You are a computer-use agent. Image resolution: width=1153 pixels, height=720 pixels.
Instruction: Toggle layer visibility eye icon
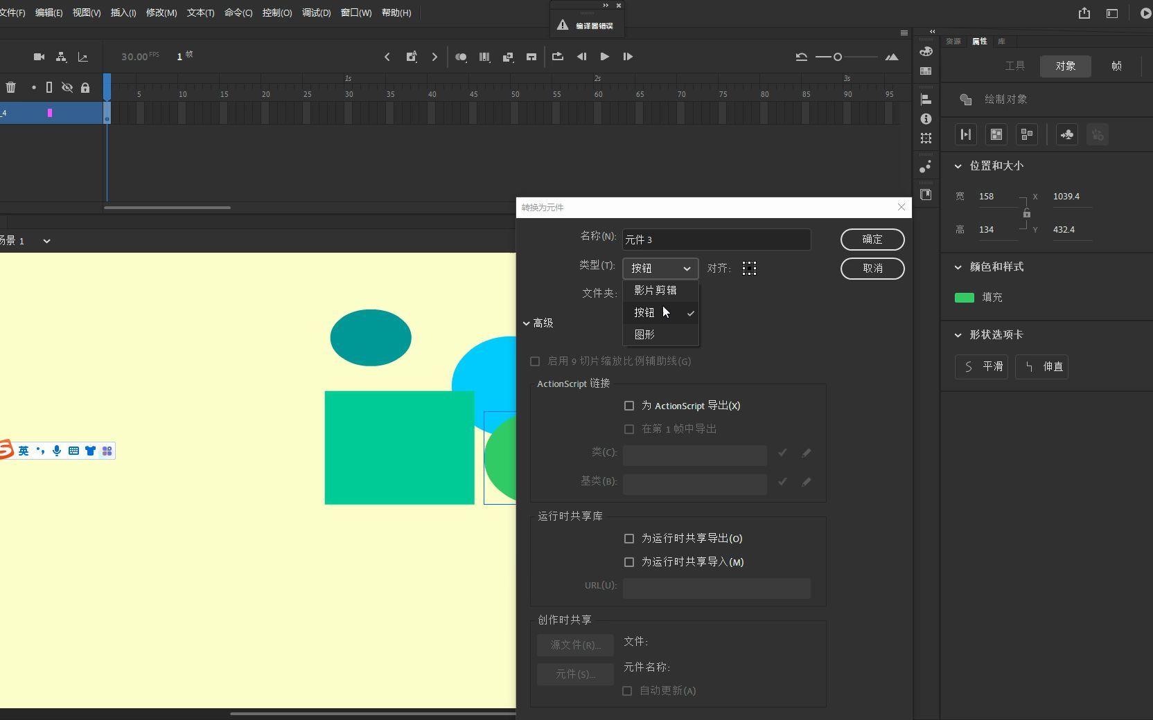(67, 87)
